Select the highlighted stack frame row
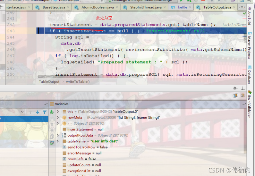Image resolution: width=255 pixels, height=176 pixels. tap(24, 119)
